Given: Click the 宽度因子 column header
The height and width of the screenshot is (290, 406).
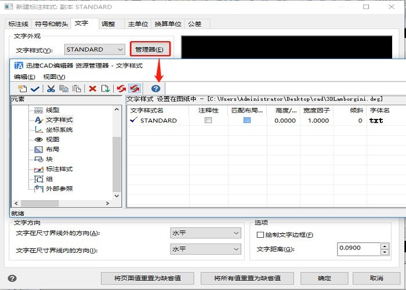Looking at the screenshot, I should (x=317, y=111).
